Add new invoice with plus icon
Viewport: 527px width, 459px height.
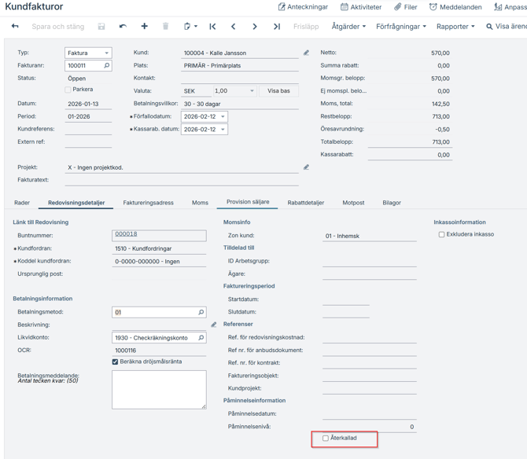pos(144,26)
